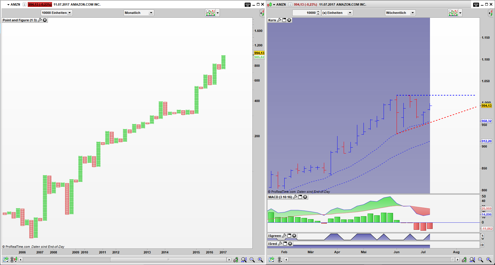Open the Wöchentlich timeframe dropdown
The width and height of the screenshot is (495, 265).
[x=400, y=13]
